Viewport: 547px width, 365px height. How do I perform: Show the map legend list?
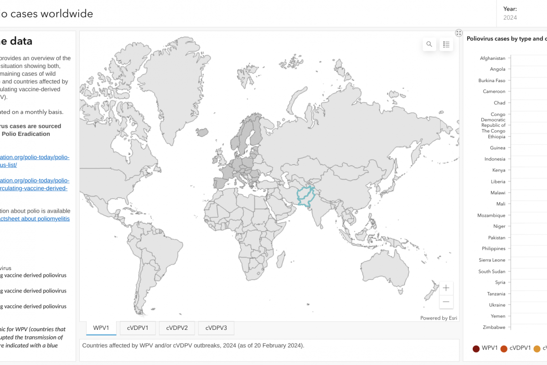point(446,44)
